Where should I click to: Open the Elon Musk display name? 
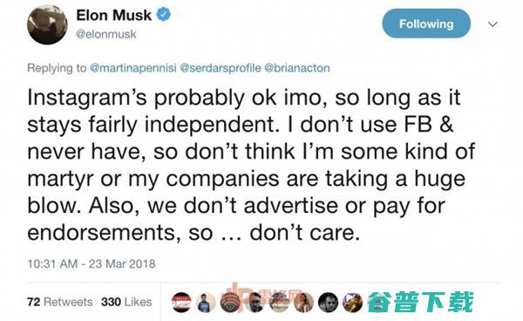(x=113, y=15)
